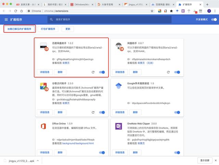Click the Google Scholar toolbar icon

tap(177, 11)
